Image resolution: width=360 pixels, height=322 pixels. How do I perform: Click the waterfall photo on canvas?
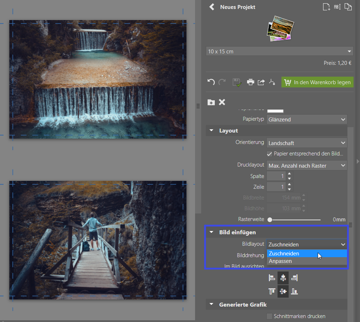(98, 79)
